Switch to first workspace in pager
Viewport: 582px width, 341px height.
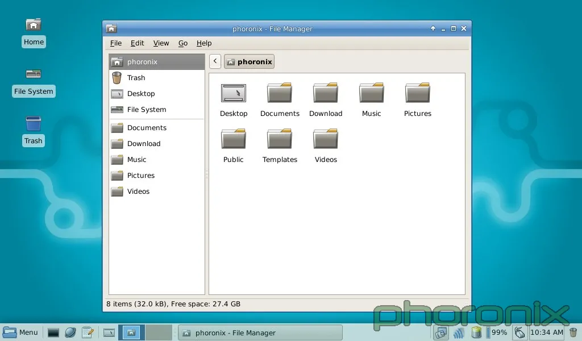[x=131, y=332]
